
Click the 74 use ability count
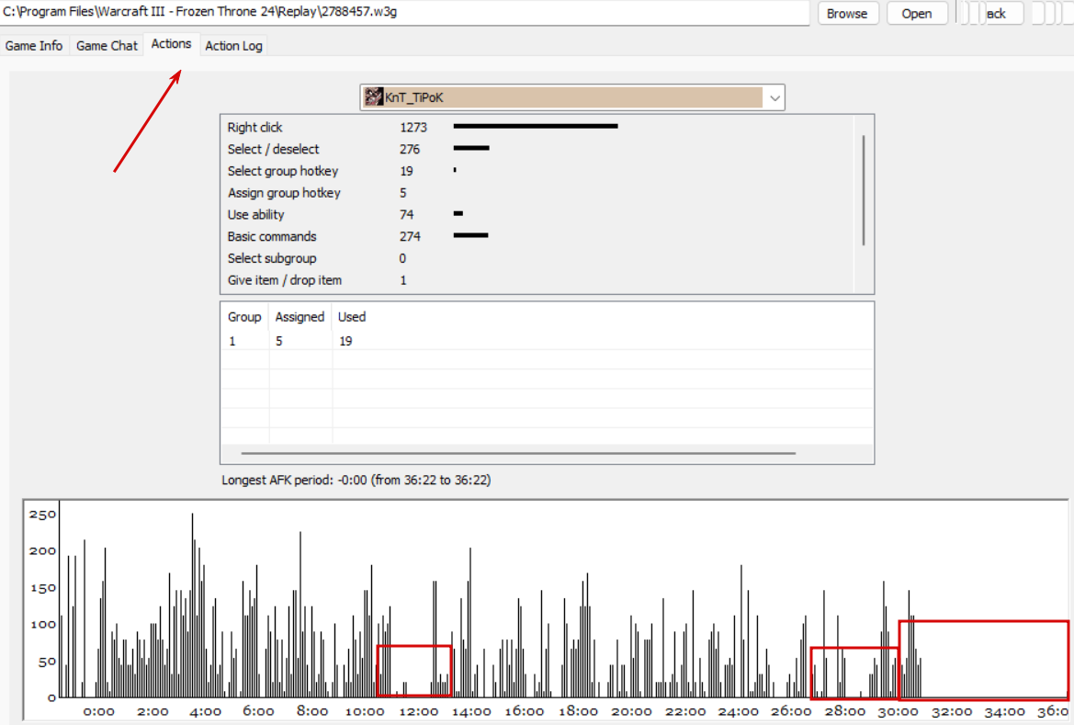[406, 214]
